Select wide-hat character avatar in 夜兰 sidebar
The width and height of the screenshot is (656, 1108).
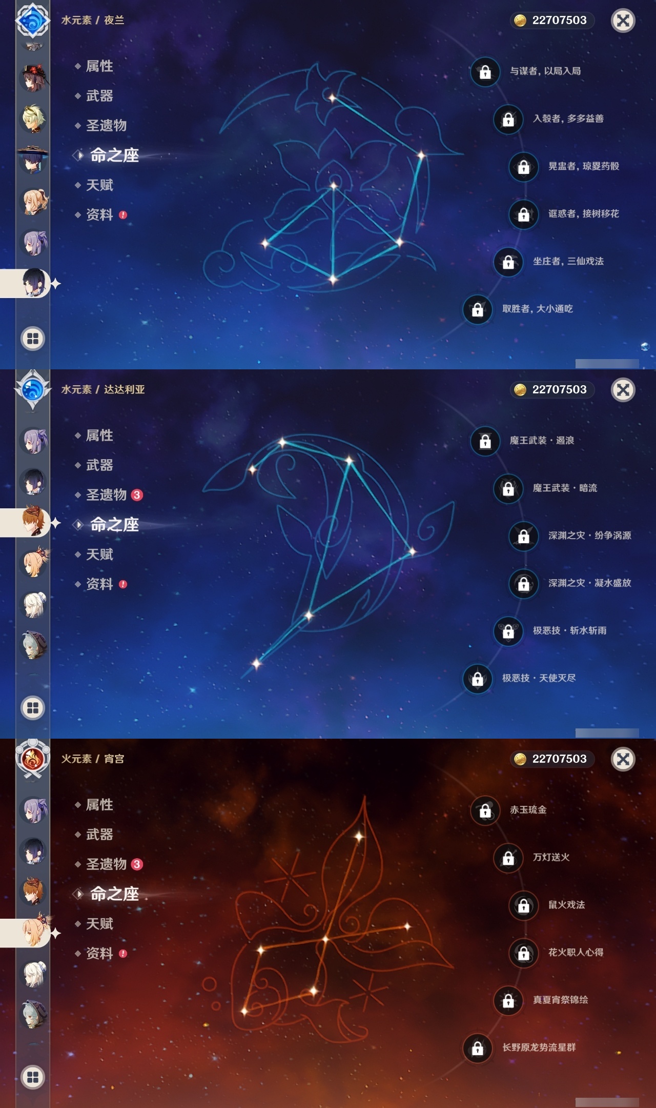[33, 160]
